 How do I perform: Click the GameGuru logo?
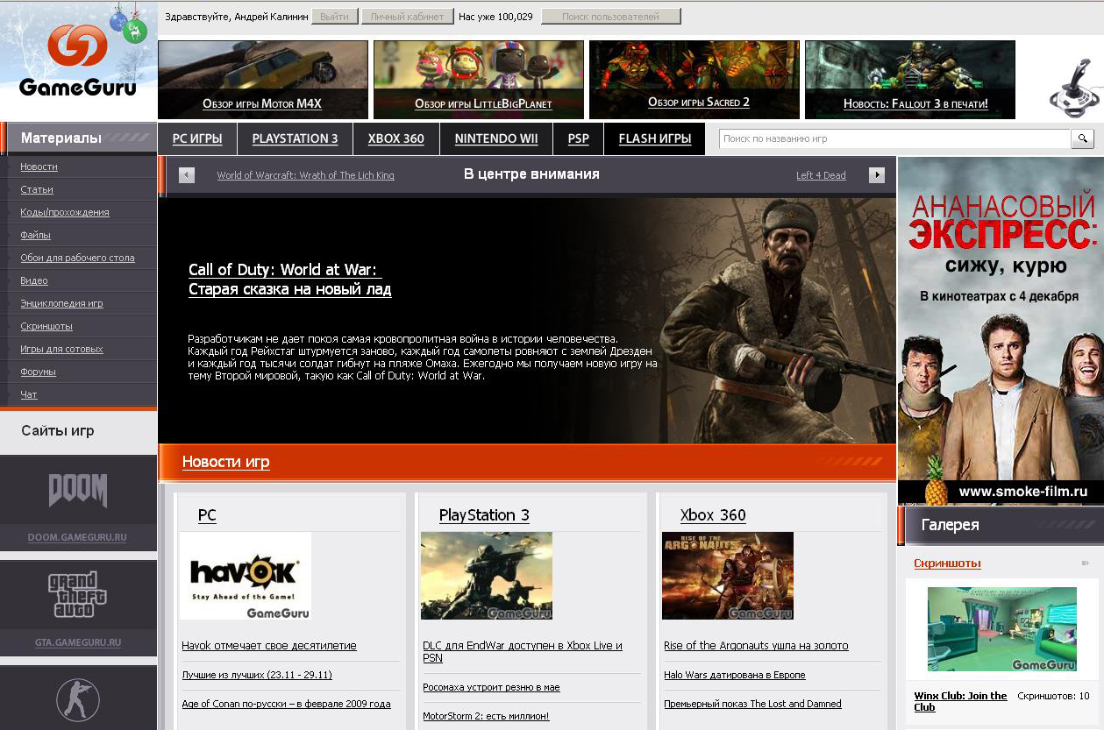[x=77, y=61]
